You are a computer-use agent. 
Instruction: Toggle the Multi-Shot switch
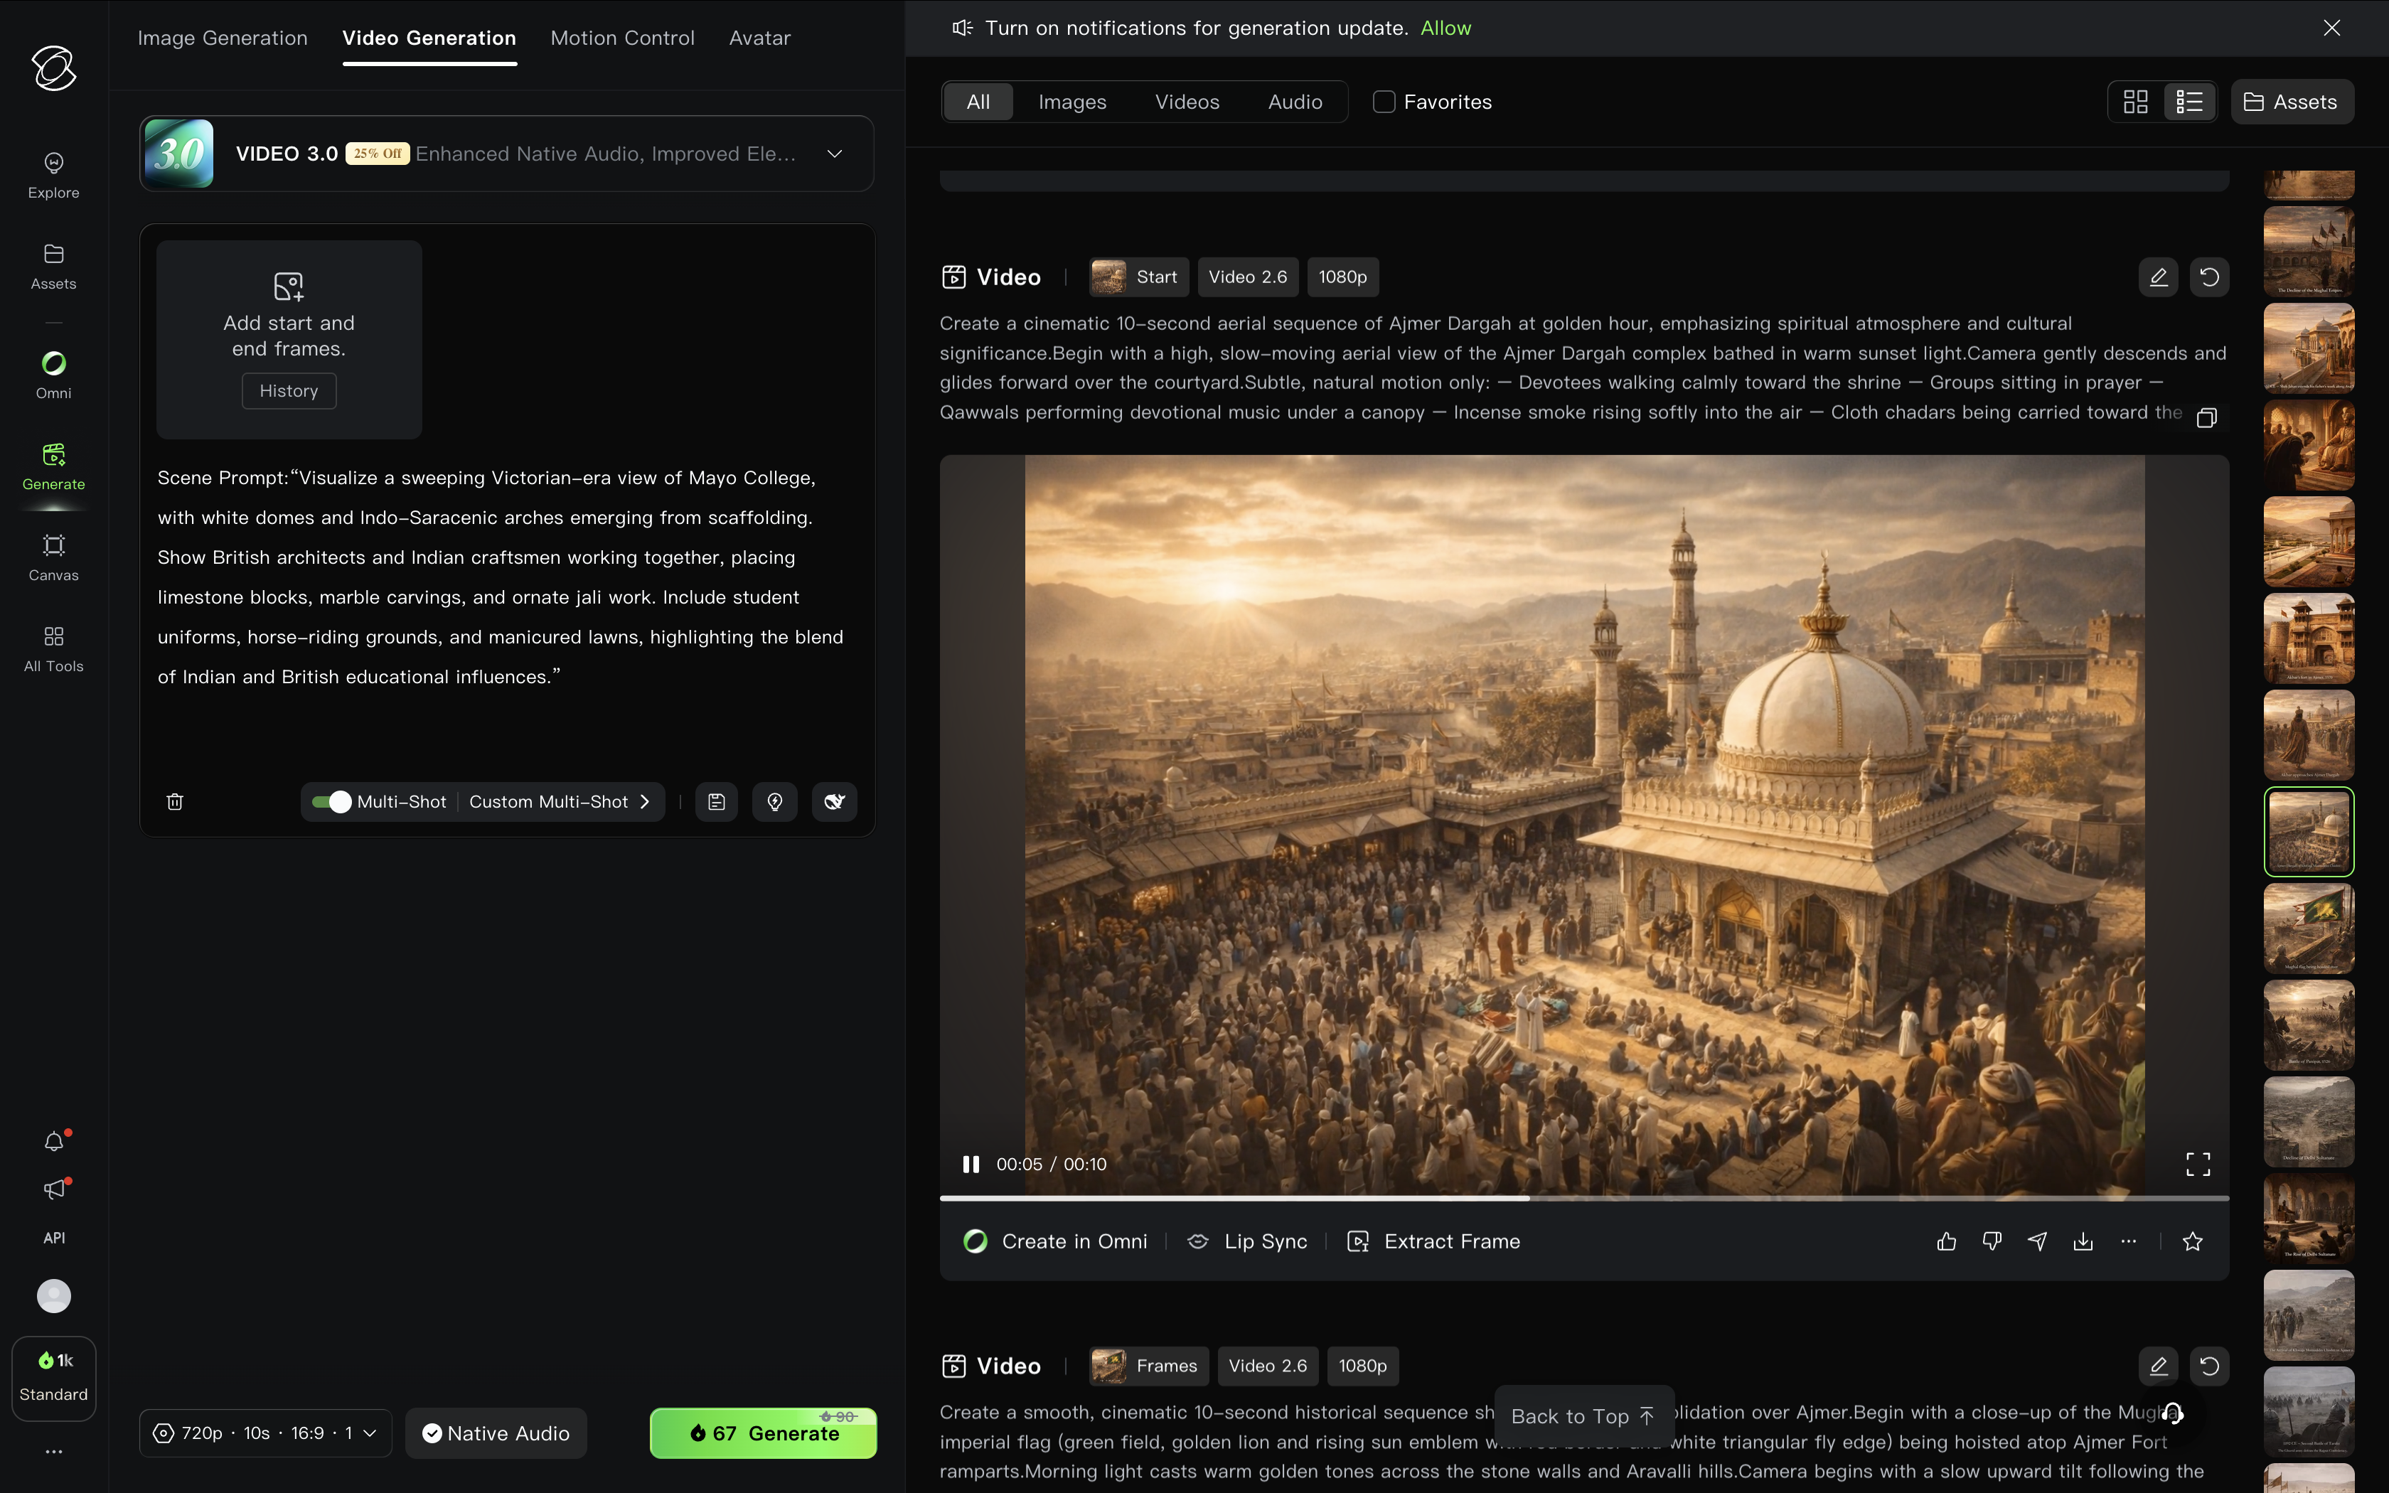pyautogui.click(x=332, y=802)
